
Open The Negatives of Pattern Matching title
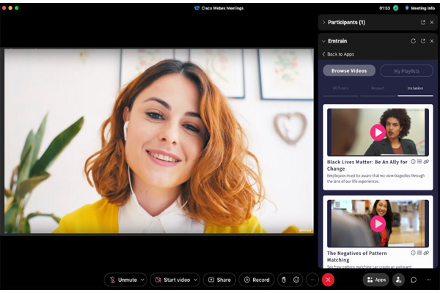pyautogui.click(x=356, y=256)
